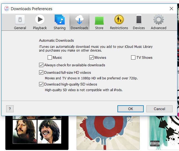Open Advanced gear preferences

pyautogui.click(x=158, y=22)
